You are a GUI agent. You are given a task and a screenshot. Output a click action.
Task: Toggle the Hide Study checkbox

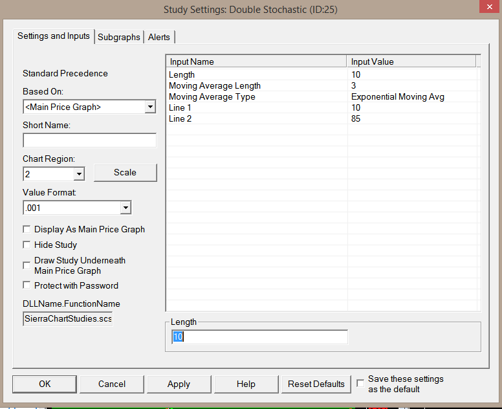pos(27,245)
